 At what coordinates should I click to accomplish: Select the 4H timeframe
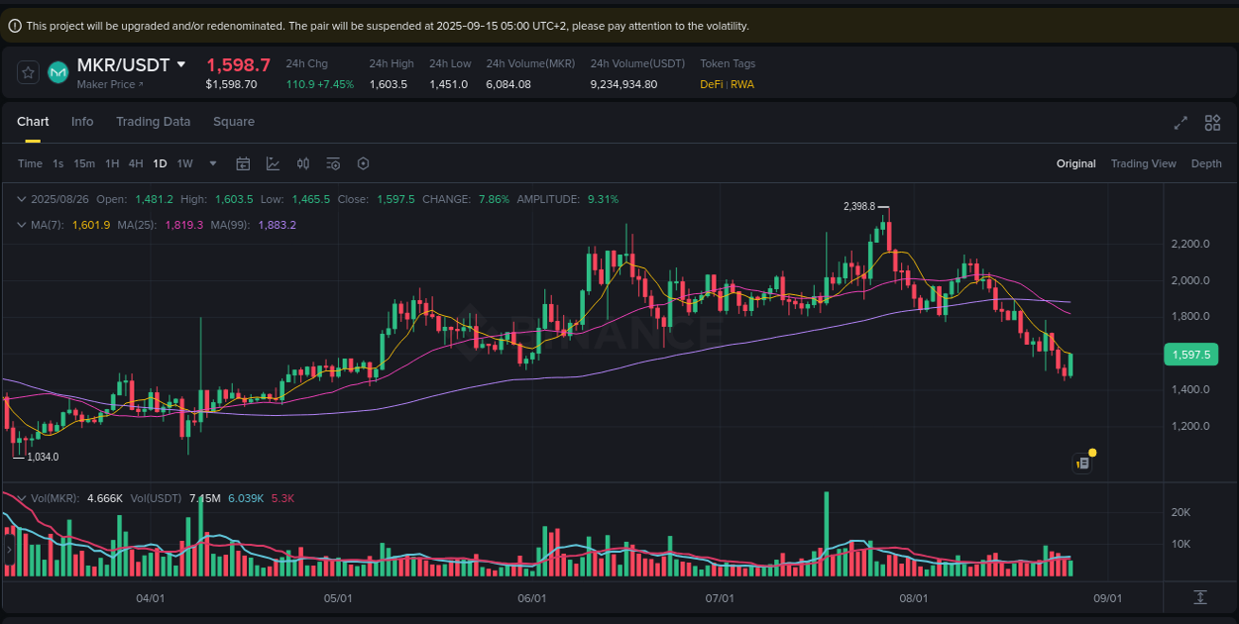[x=135, y=163]
